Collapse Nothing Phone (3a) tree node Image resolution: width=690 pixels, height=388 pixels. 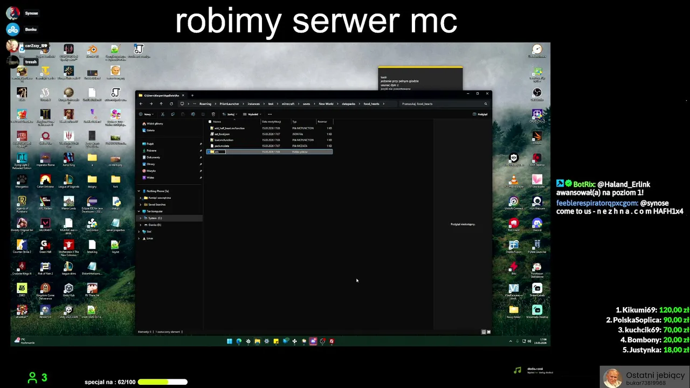point(139,191)
